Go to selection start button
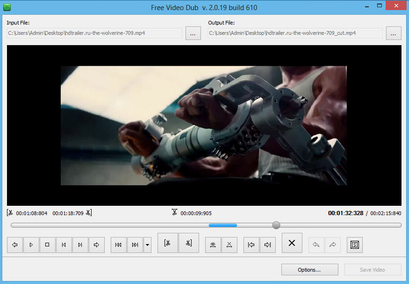Viewport: 409px width, 284px height. point(251,245)
